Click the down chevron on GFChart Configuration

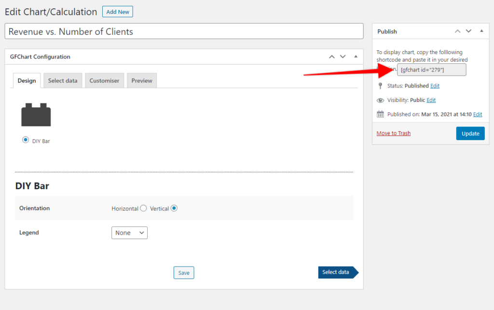click(x=343, y=56)
